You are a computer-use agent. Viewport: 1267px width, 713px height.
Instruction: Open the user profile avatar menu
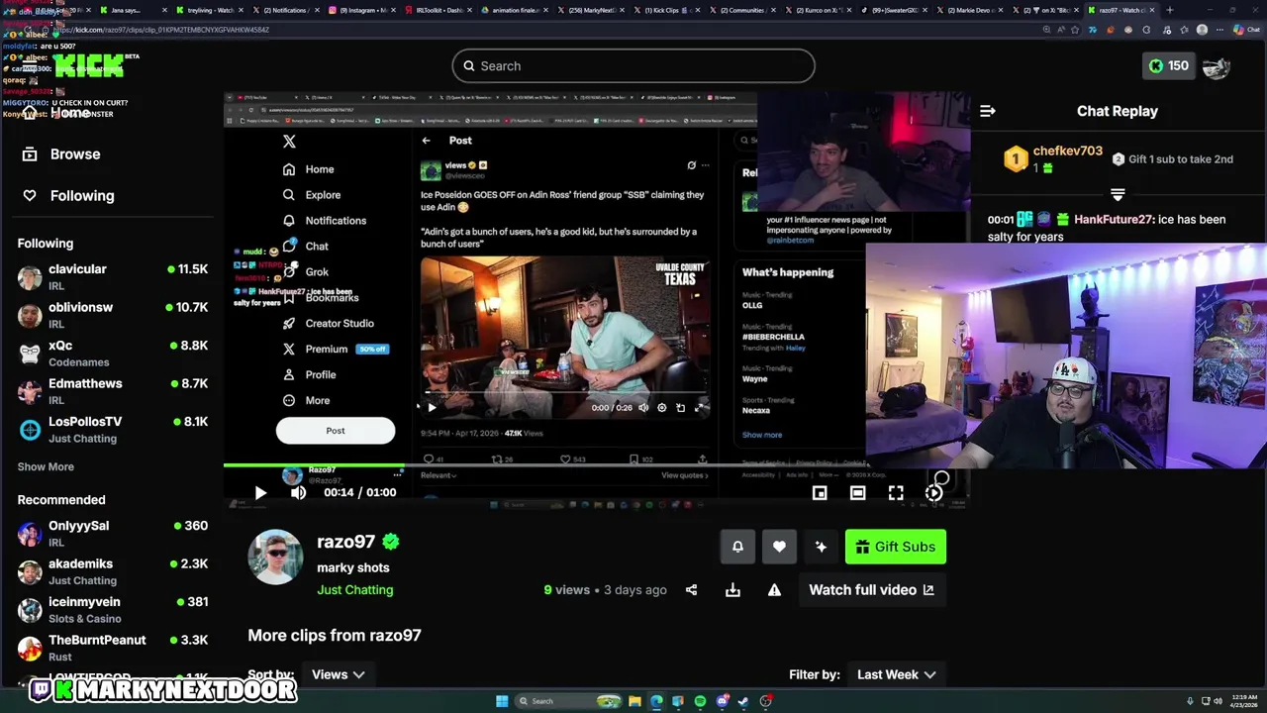(1217, 66)
